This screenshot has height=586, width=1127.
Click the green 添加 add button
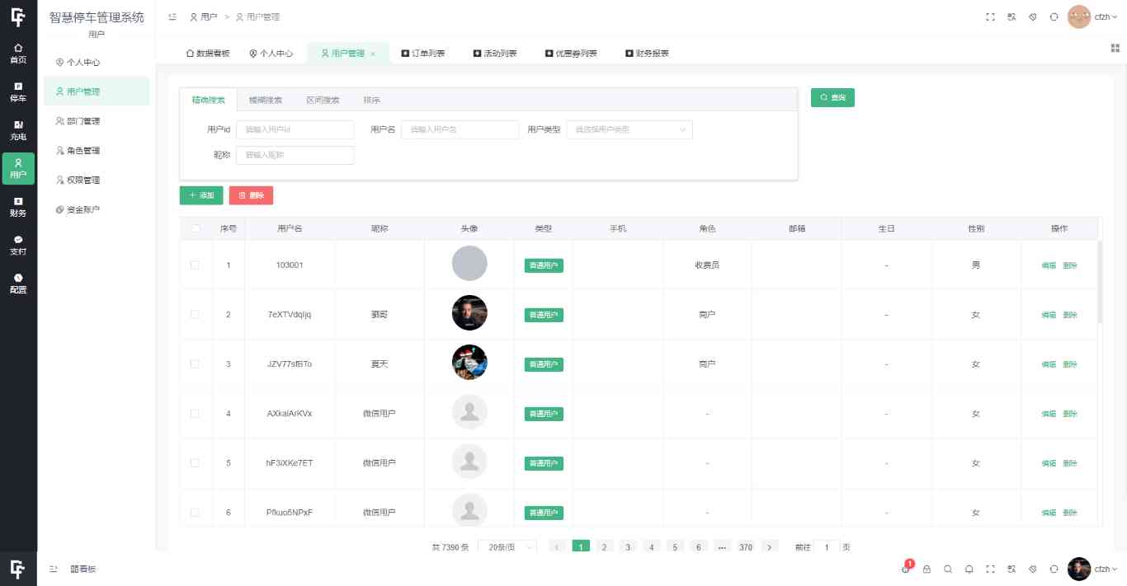[200, 195]
